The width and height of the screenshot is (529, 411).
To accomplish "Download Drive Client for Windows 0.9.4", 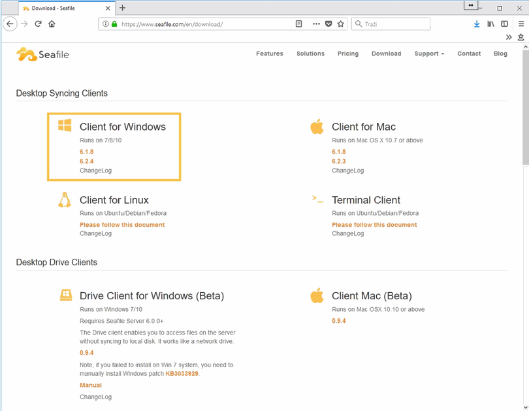I will click(x=87, y=353).
